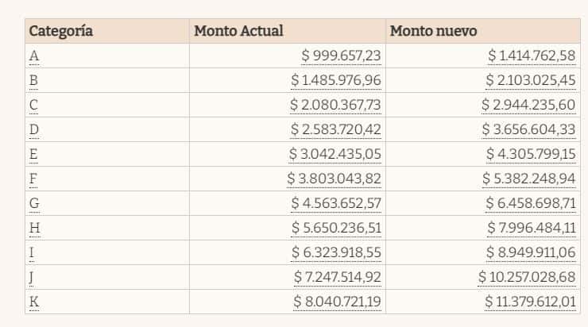Click the $ 2.103.025,45 amount
Screen dimensions: 588x327
click(529, 80)
